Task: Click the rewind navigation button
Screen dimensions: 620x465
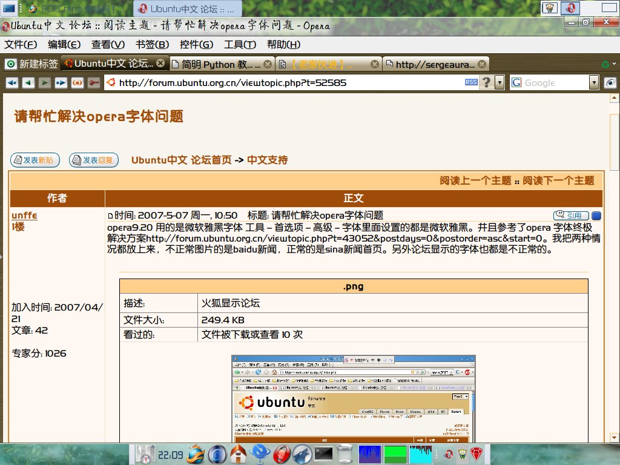Action: 12,82
